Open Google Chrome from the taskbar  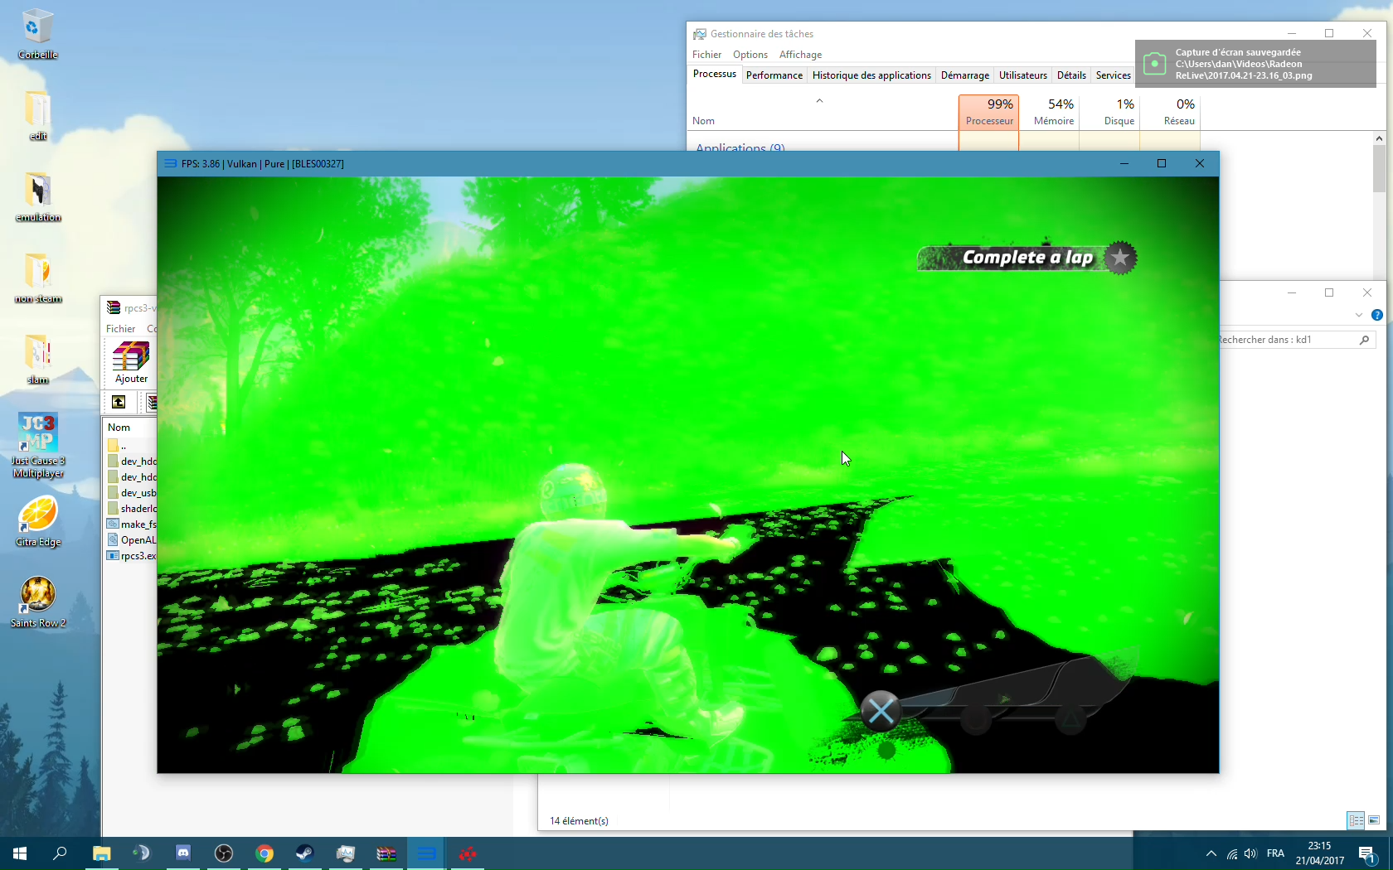[x=264, y=853]
